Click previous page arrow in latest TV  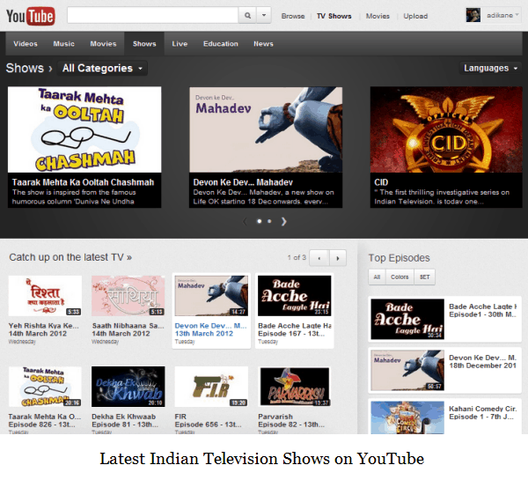pyautogui.click(x=319, y=258)
